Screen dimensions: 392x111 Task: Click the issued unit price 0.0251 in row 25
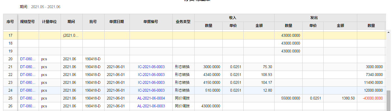[315, 98]
